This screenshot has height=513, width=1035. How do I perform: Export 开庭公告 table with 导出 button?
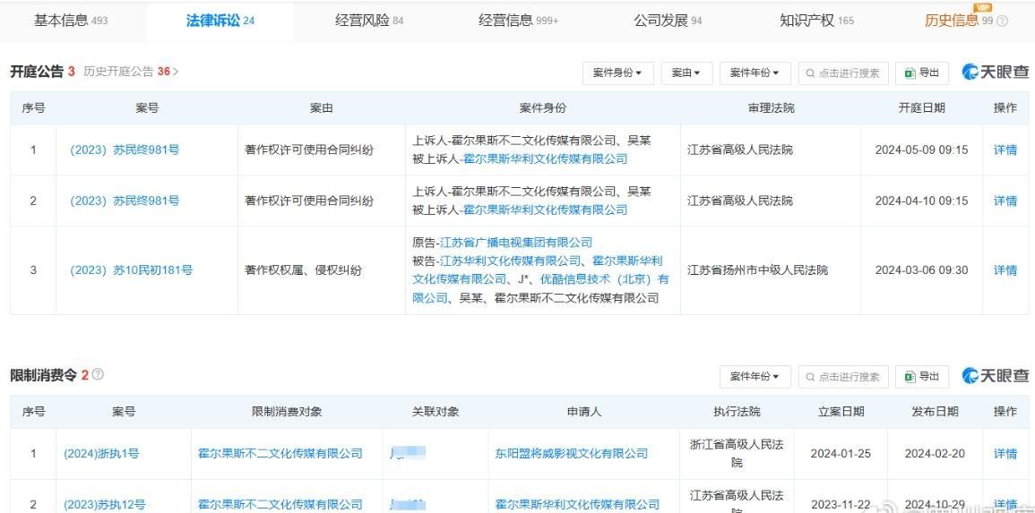(x=922, y=73)
